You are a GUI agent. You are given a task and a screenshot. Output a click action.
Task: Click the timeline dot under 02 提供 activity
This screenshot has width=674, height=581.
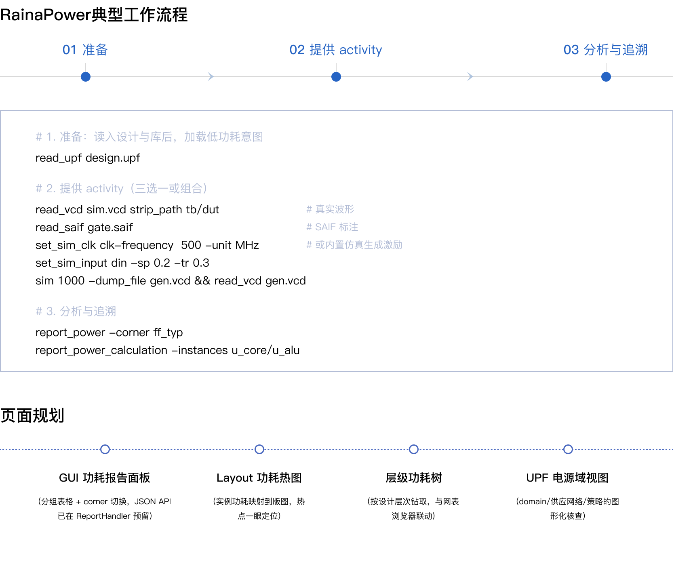[x=336, y=77]
